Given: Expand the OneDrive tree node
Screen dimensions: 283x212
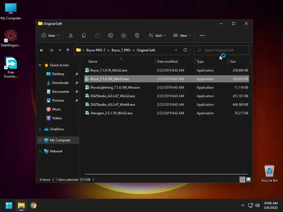Looking at the screenshot, I should pyautogui.click(x=40, y=129).
